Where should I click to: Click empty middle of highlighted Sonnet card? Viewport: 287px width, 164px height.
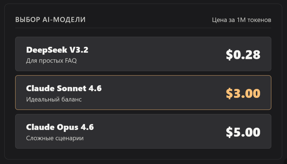tap(161, 93)
